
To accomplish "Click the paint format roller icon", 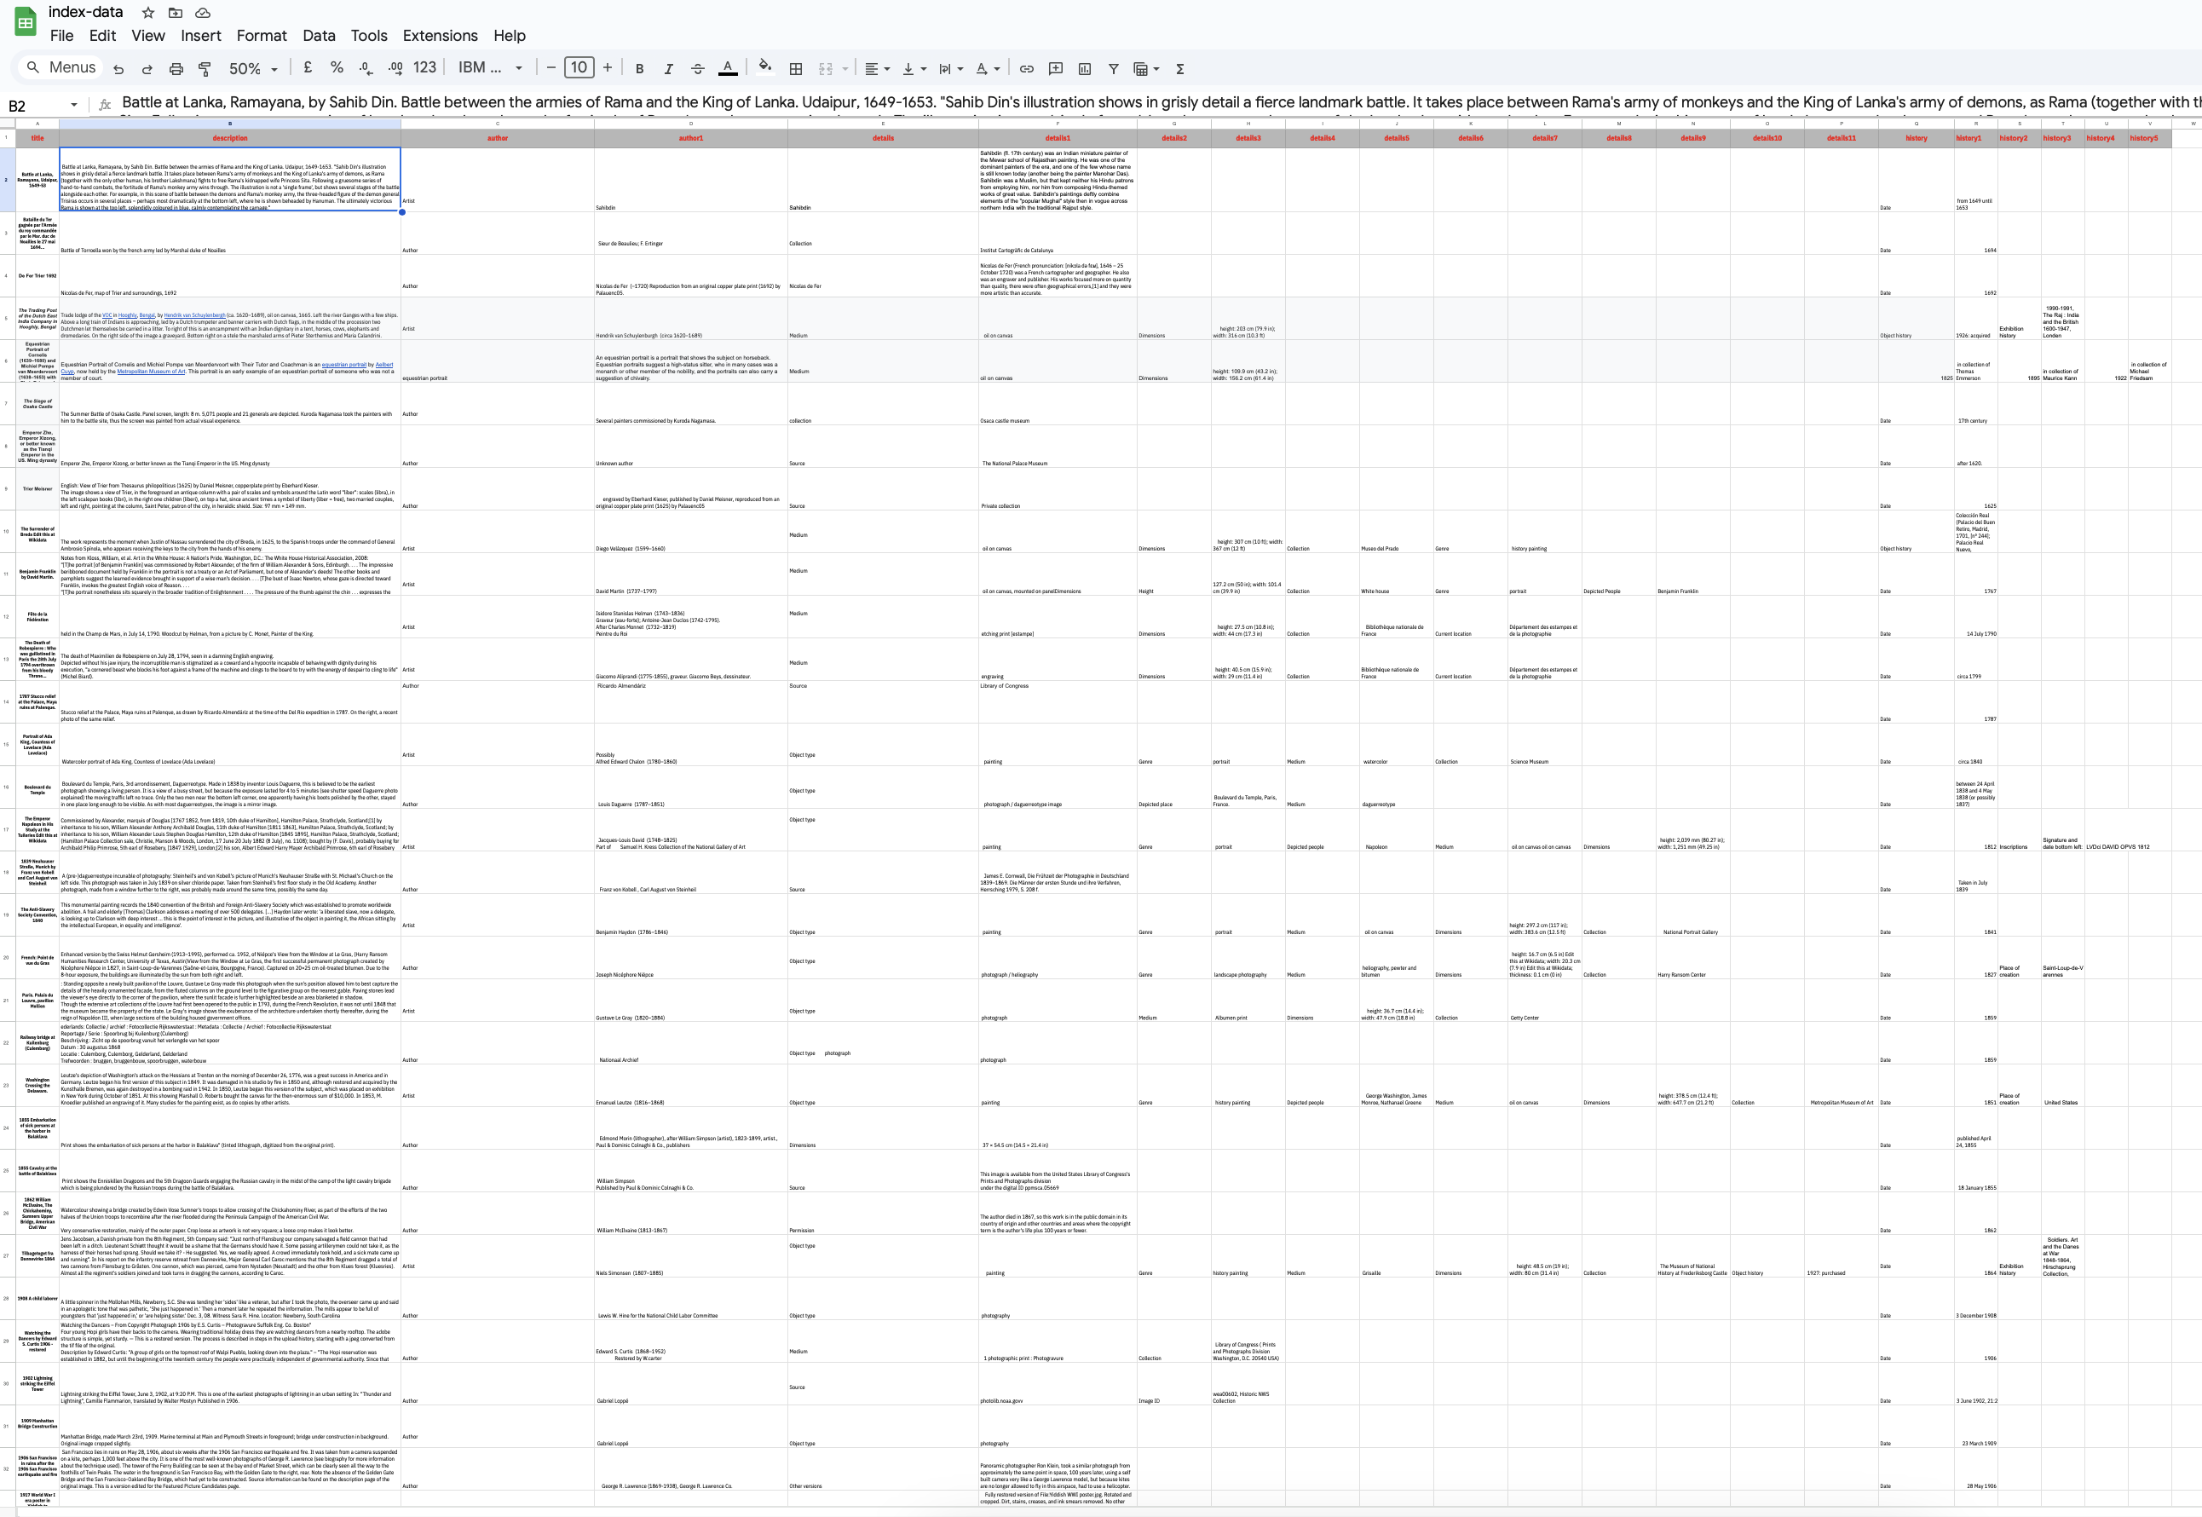I will point(205,68).
